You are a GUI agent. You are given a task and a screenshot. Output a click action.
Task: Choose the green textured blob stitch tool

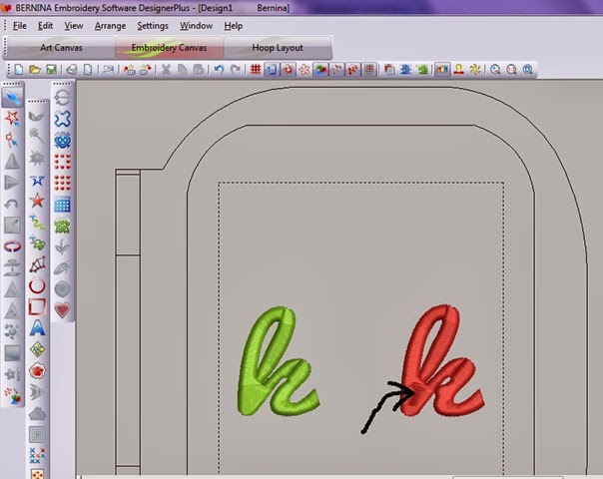(x=62, y=226)
